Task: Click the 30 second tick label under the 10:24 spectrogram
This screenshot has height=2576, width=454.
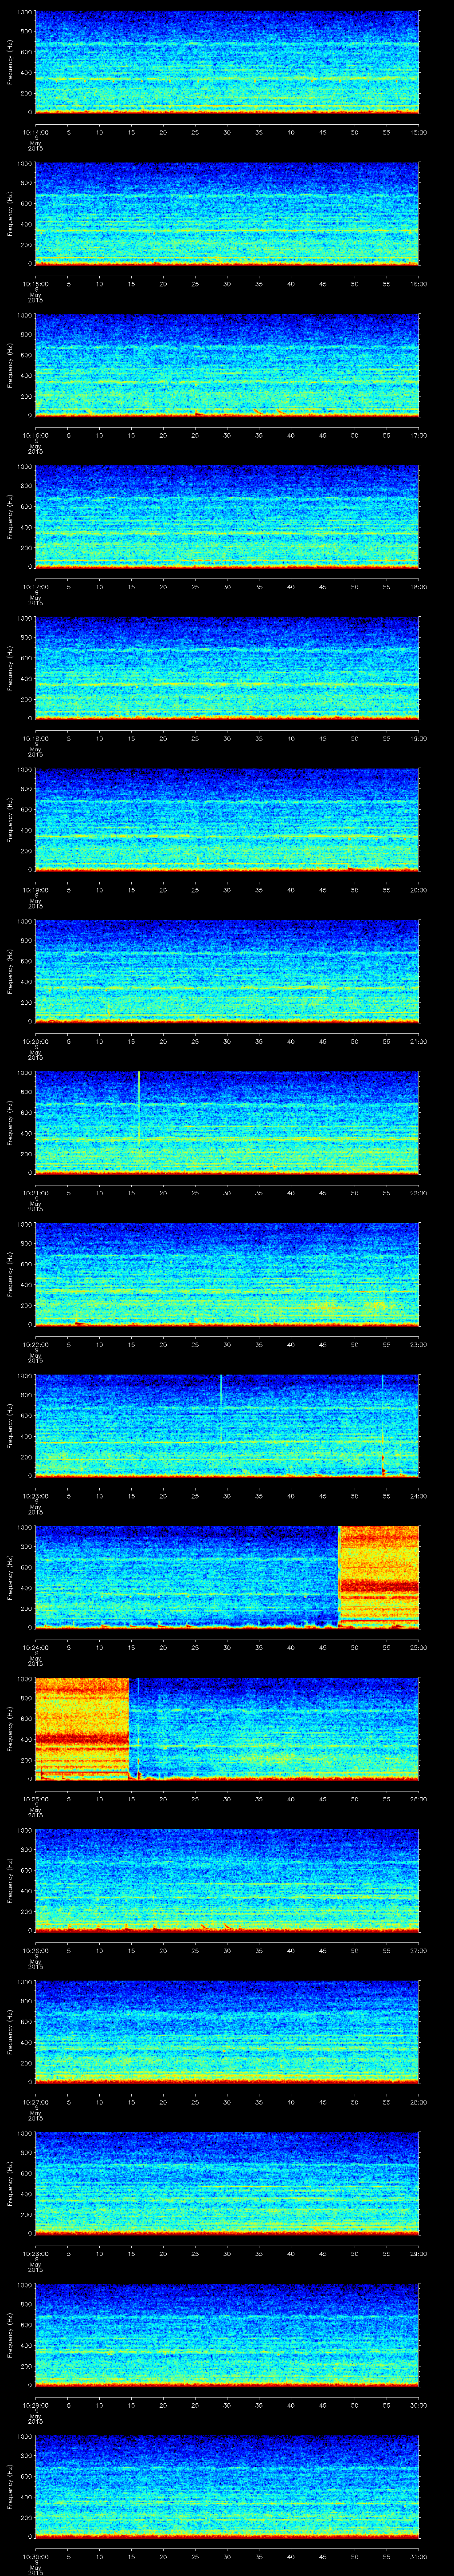Action: 227,1647
